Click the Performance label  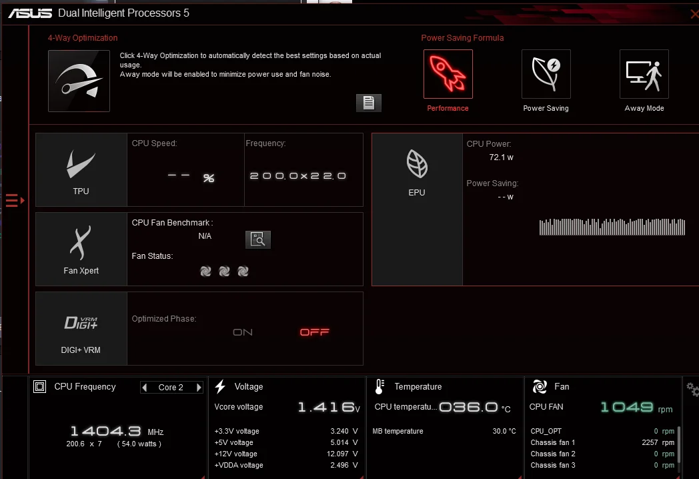pos(448,108)
